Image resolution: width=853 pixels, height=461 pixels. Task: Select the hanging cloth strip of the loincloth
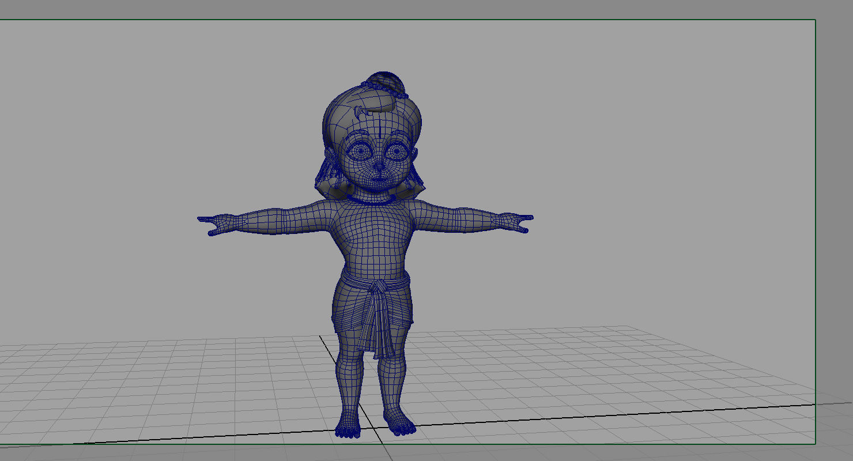[x=378, y=324]
